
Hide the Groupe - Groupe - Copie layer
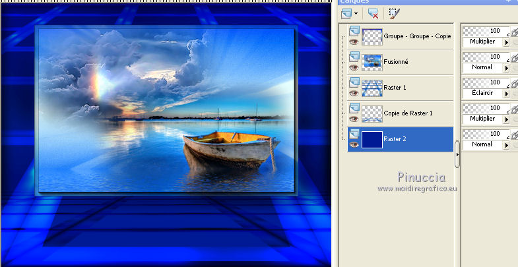click(354, 42)
